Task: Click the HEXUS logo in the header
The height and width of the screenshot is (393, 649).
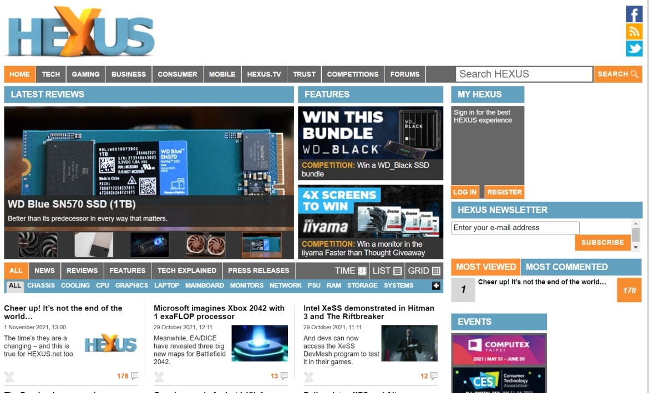Action: coord(81,32)
